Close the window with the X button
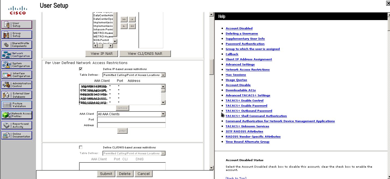The height and width of the screenshot is (179, 390). pos(388,3)
